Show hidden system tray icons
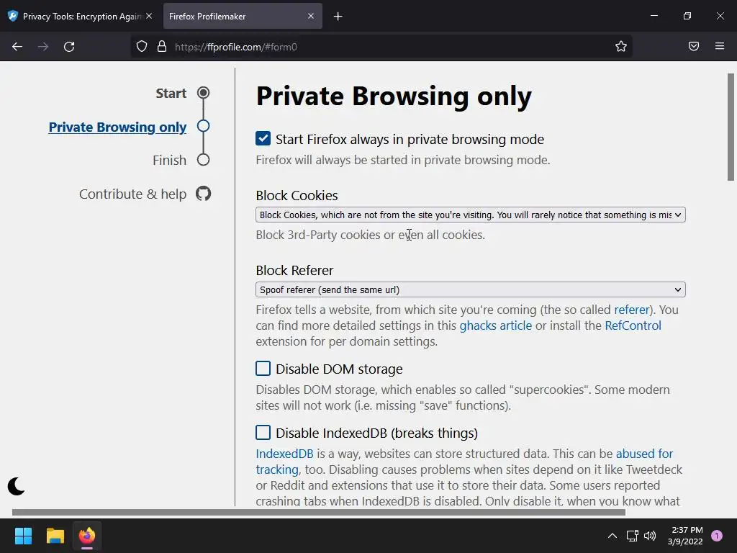 (x=612, y=536)
